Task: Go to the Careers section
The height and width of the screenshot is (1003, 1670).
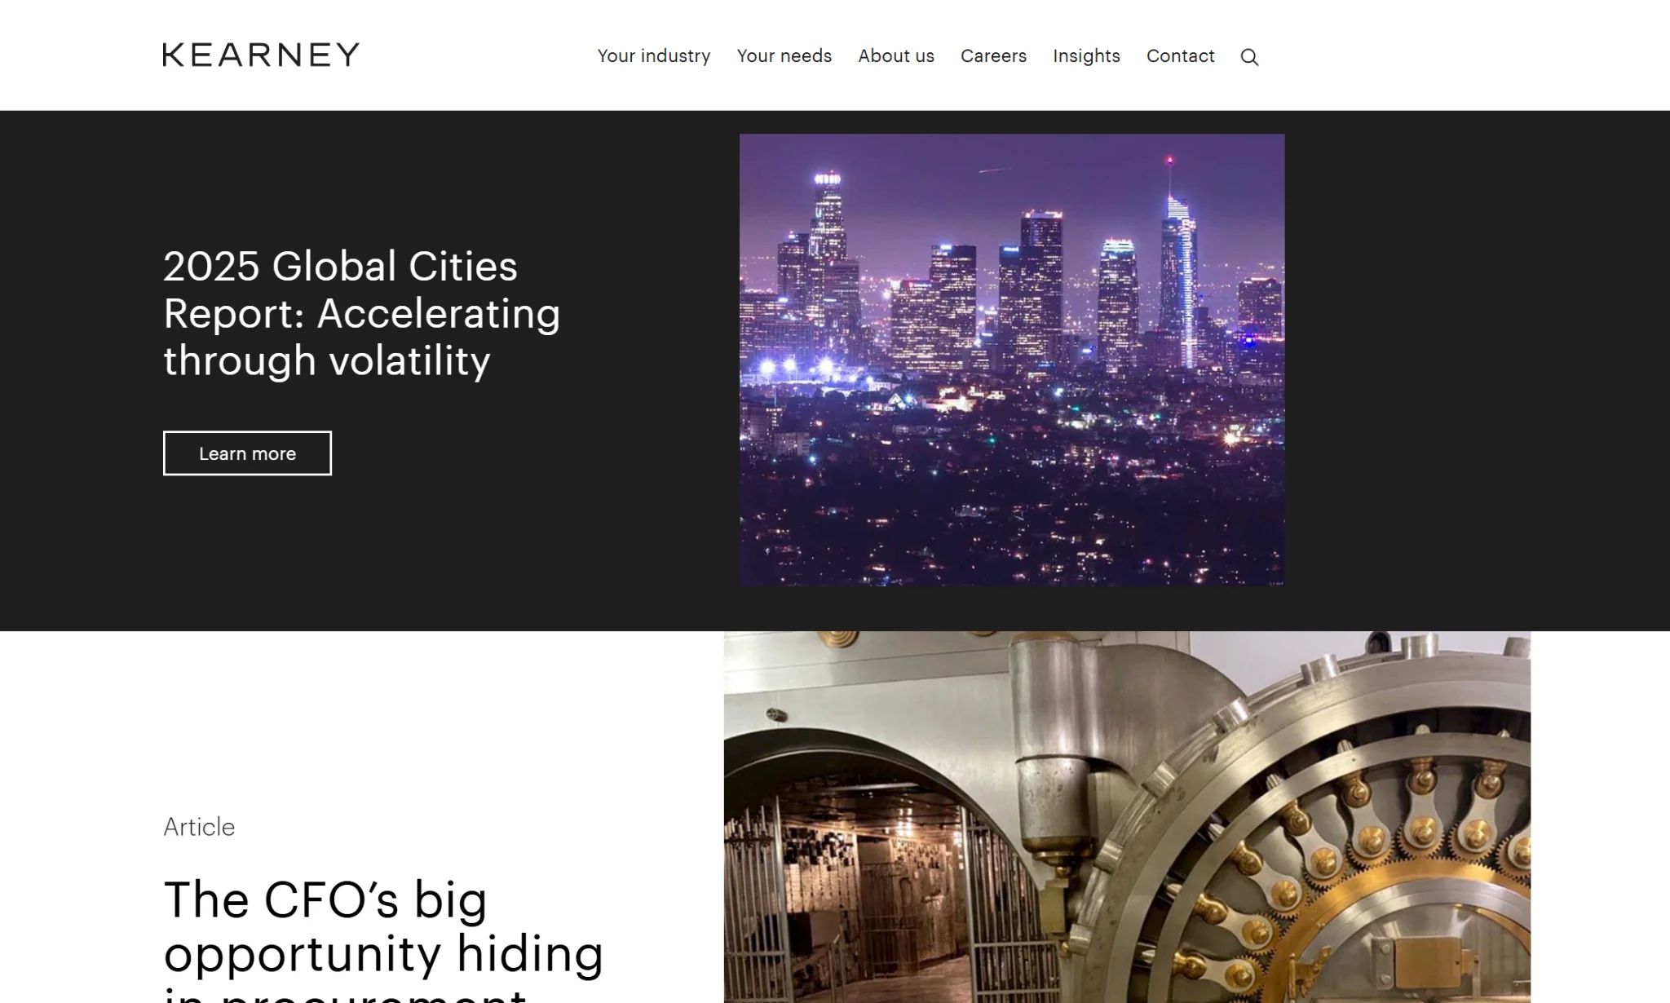Action: tap(993, 56)
